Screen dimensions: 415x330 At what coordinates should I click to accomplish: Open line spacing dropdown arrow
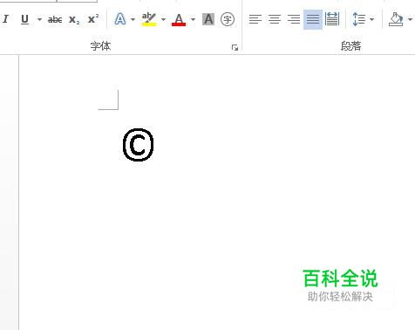pos(371,19)
